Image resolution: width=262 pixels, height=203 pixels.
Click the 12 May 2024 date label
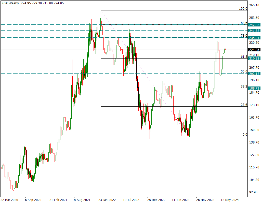[230, 200]
